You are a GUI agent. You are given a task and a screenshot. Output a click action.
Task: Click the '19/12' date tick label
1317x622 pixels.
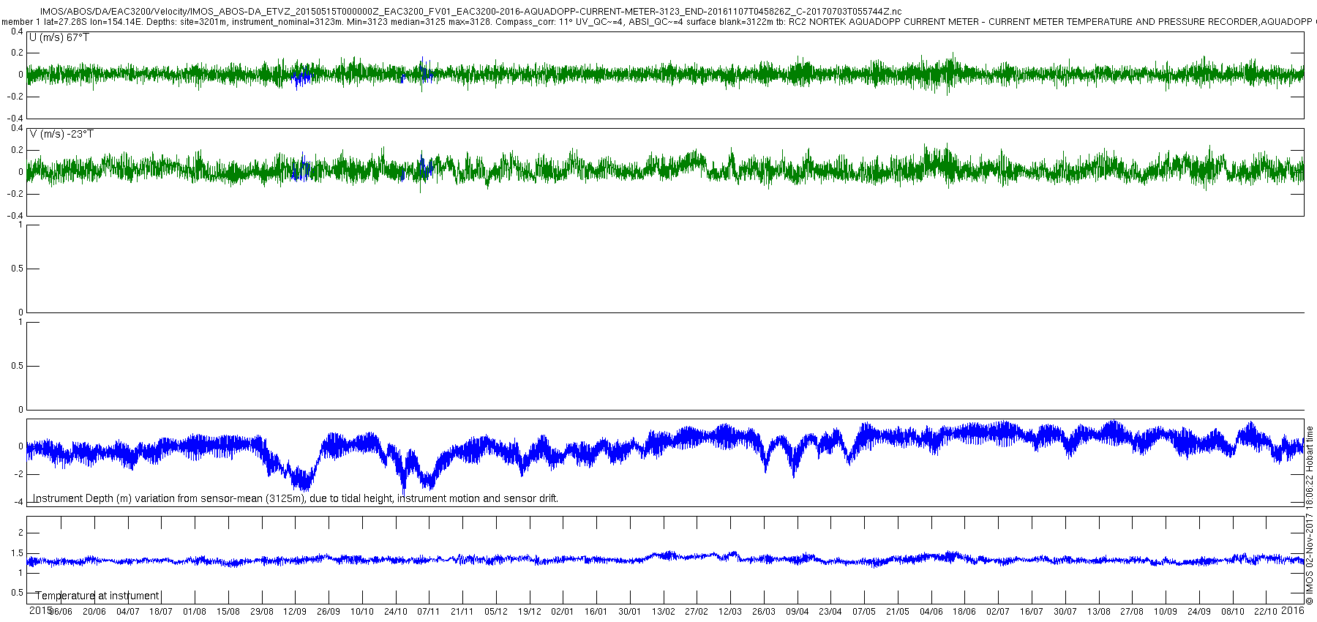pyautogui.click(x=530, y=612)
